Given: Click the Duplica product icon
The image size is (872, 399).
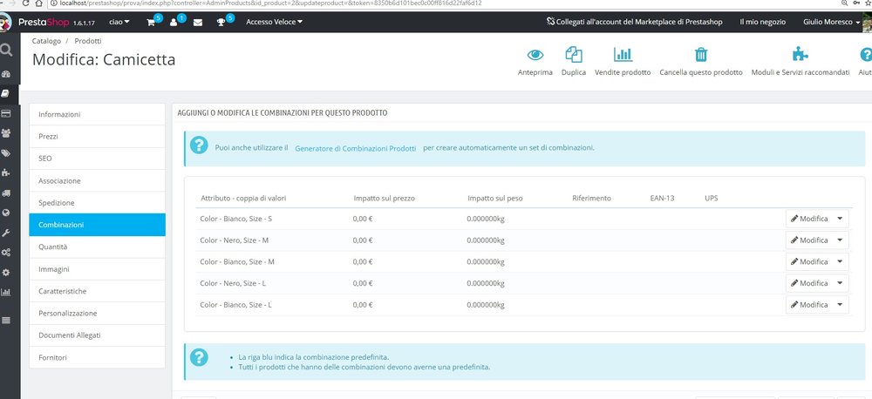Looking at the screenshot, I should pos(574,54).
